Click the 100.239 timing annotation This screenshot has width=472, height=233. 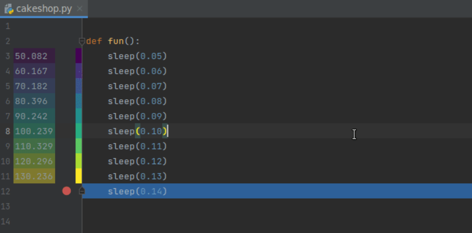tap(34, 132)
